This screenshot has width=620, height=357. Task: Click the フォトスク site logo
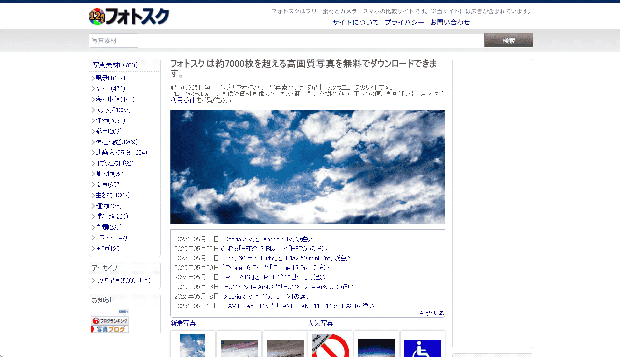click(x=129, y=16)
